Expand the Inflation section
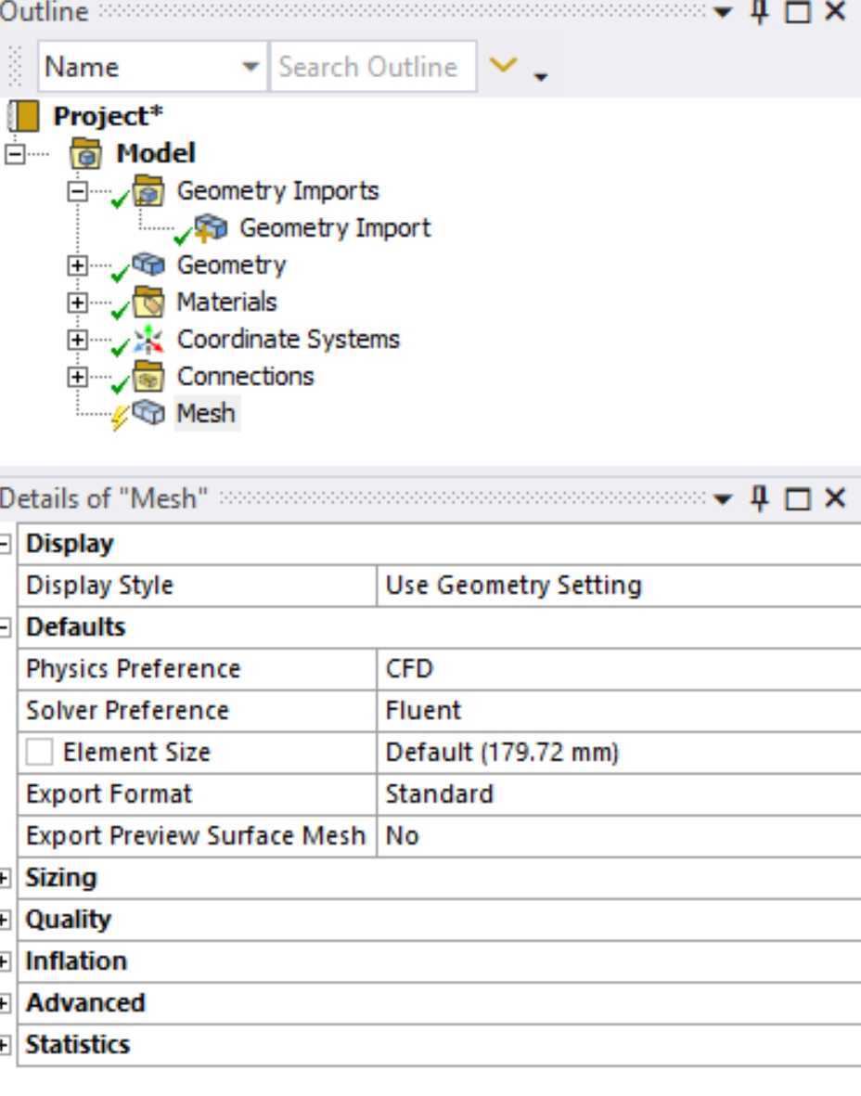This screenshot has width=861, height=1096. pos(5,961)
